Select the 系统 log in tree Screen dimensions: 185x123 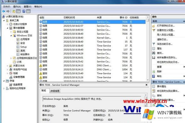[x=23, y=51]
